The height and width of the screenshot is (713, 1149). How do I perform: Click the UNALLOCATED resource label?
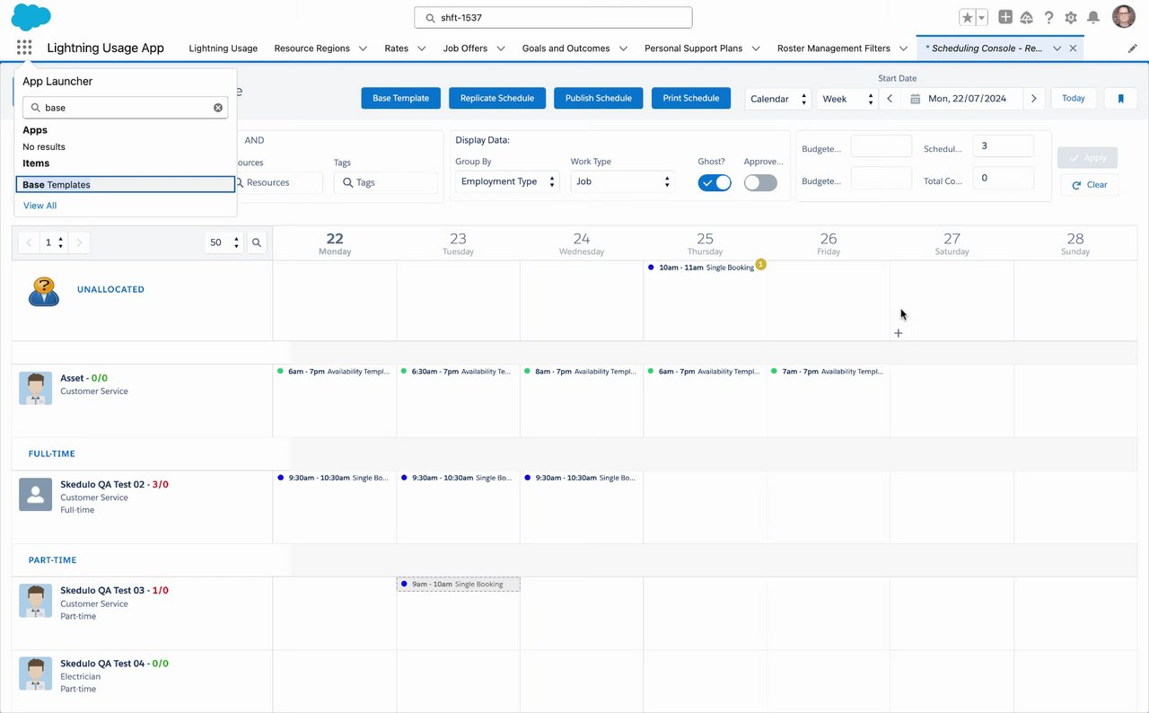point(110,289)
